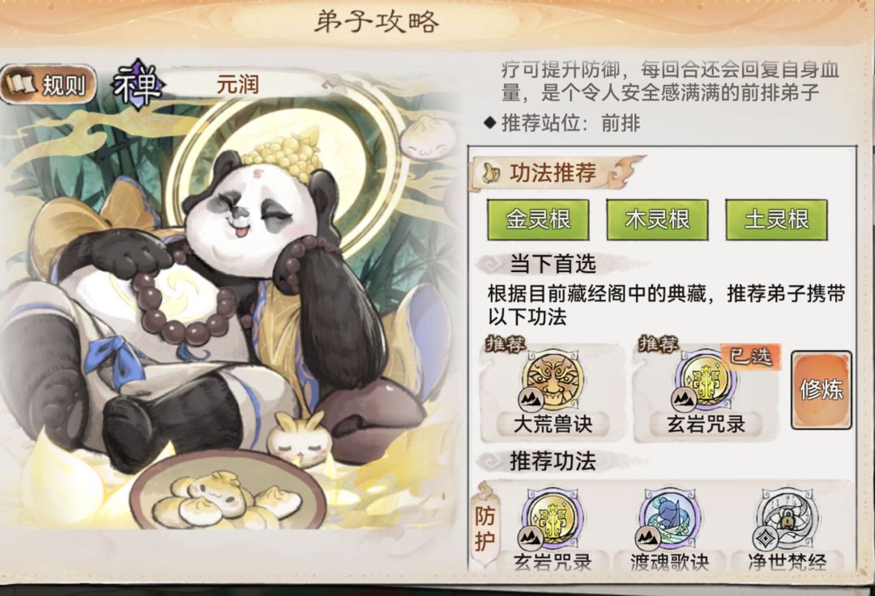The width and height of the screenshot is (875, 596).
Task: Click the mountain element badge on 大荒兽诀
Action: tap(530, 399)
